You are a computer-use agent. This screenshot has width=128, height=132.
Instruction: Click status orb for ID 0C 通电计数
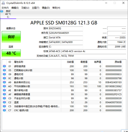click(4, 78)
